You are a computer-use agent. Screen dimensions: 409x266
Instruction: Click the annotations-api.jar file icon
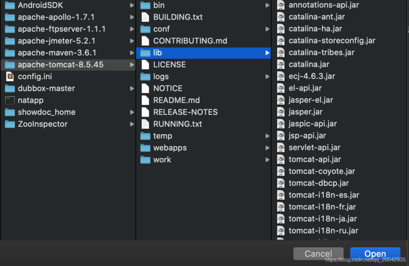coord(281,5)
